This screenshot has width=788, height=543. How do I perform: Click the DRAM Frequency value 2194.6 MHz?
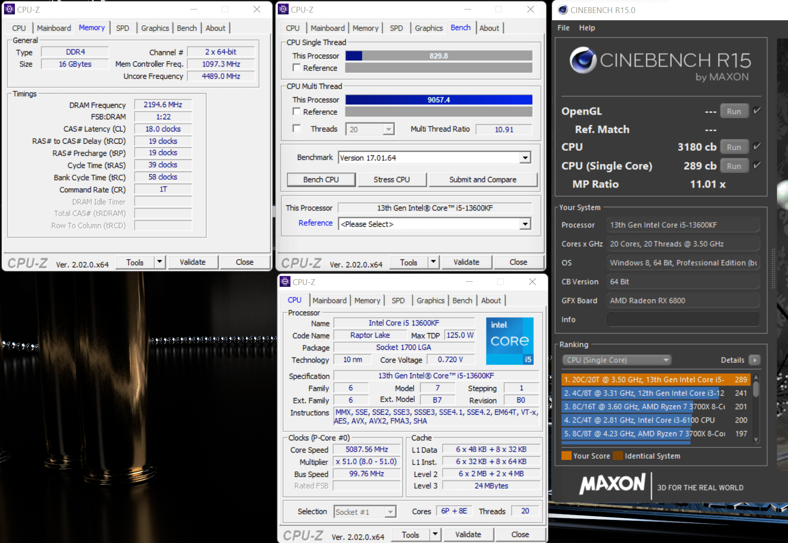tap(163, 104)
